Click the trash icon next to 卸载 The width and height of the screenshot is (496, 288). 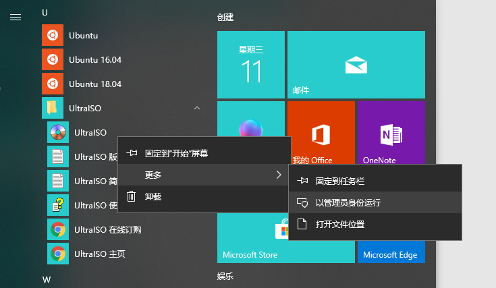132,196
